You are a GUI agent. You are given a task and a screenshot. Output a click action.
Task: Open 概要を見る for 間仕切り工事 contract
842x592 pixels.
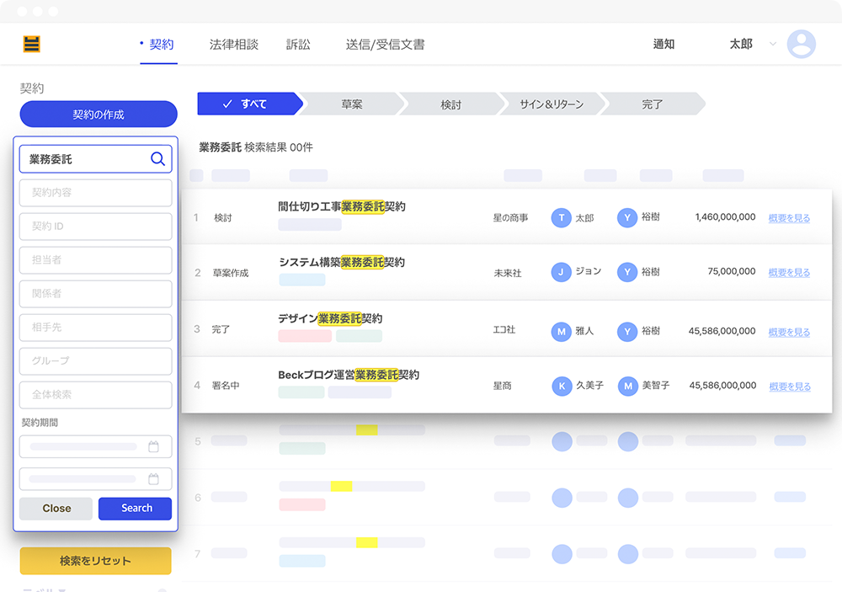[x=789, y=217]
